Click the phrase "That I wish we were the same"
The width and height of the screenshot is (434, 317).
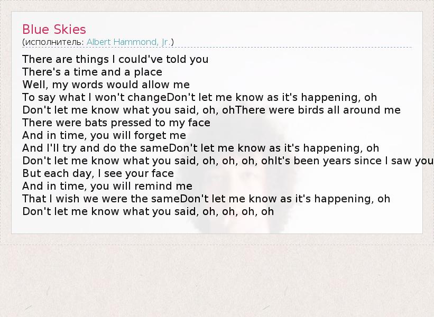click(101, 199)
